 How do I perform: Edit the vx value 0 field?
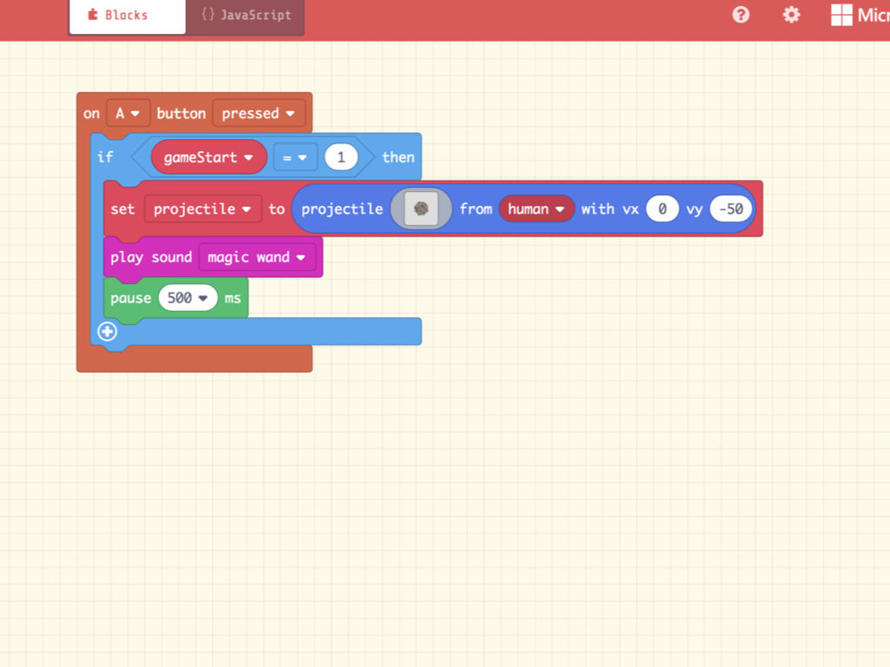click(661, 208)
